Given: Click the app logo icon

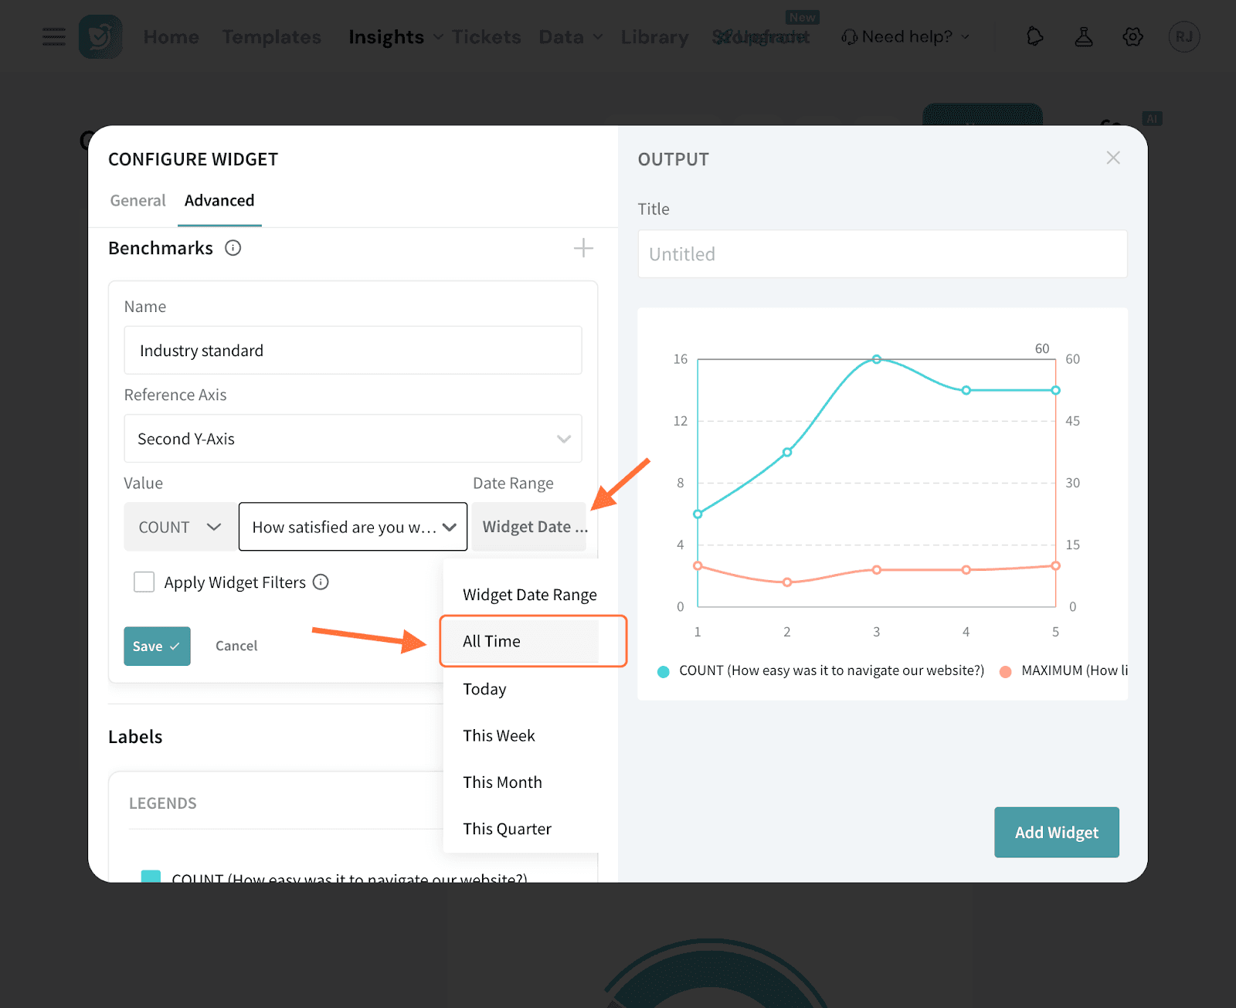Looking at the screenshot, I should pyautogui.click(x=100, y=36).
